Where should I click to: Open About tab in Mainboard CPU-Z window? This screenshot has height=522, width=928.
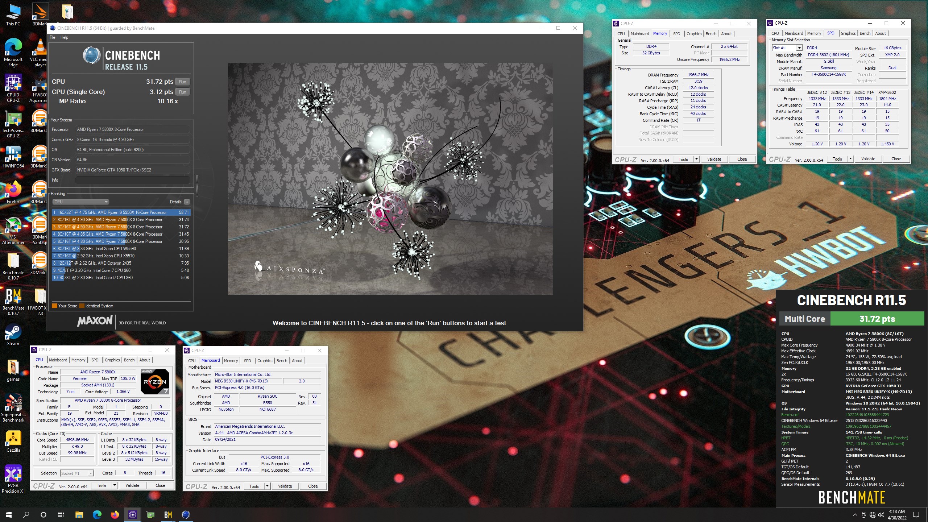click(x=297, y=361)
